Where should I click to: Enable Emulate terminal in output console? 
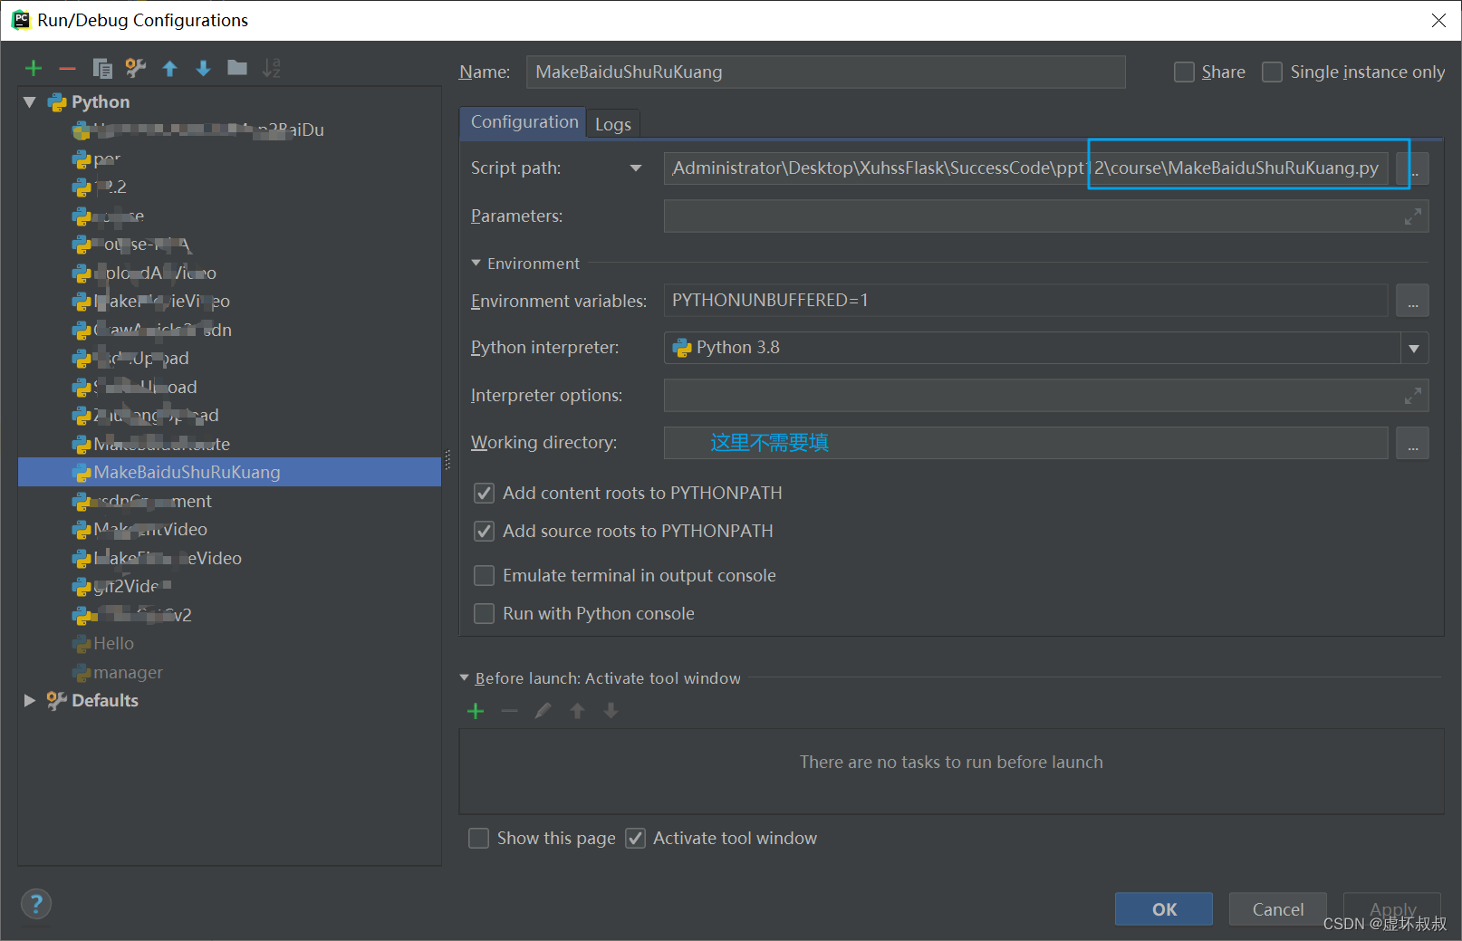(485, 575)
